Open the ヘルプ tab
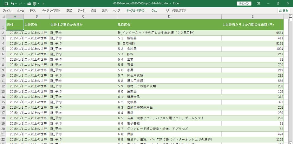This screenshot has height=144, width=293. [x=117, y=11]
